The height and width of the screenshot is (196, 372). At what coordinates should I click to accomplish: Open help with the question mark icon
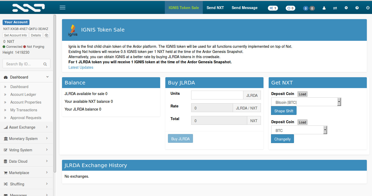[357, 8]
